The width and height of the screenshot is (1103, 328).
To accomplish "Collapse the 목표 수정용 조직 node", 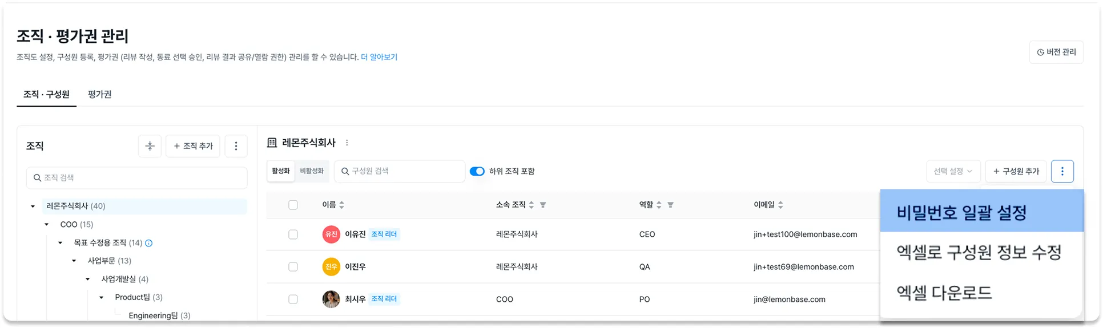I will point(61,243).
